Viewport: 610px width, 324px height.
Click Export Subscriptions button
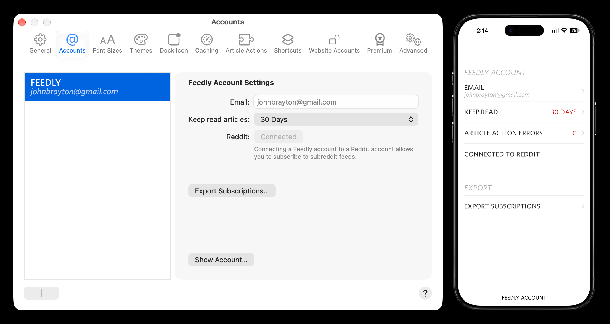(232, 191)
